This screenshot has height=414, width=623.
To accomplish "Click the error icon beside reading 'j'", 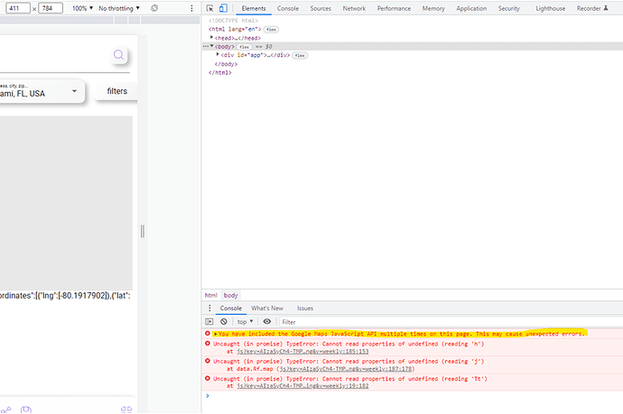I will tap(208, 361).
